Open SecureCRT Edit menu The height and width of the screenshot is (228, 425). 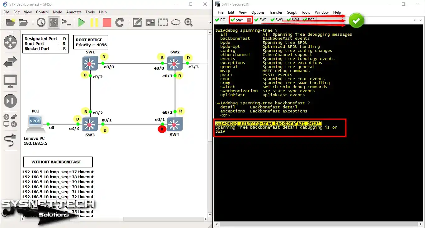(x=231, y=12)
